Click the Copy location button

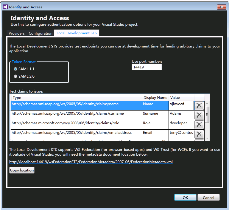(22, 170)
